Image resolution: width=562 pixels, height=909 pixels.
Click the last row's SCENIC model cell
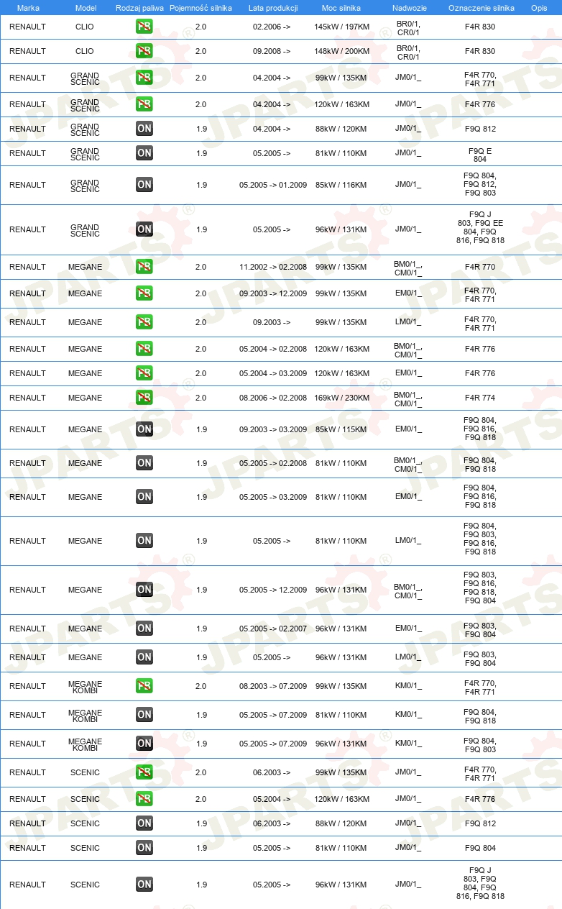[86, 885]
